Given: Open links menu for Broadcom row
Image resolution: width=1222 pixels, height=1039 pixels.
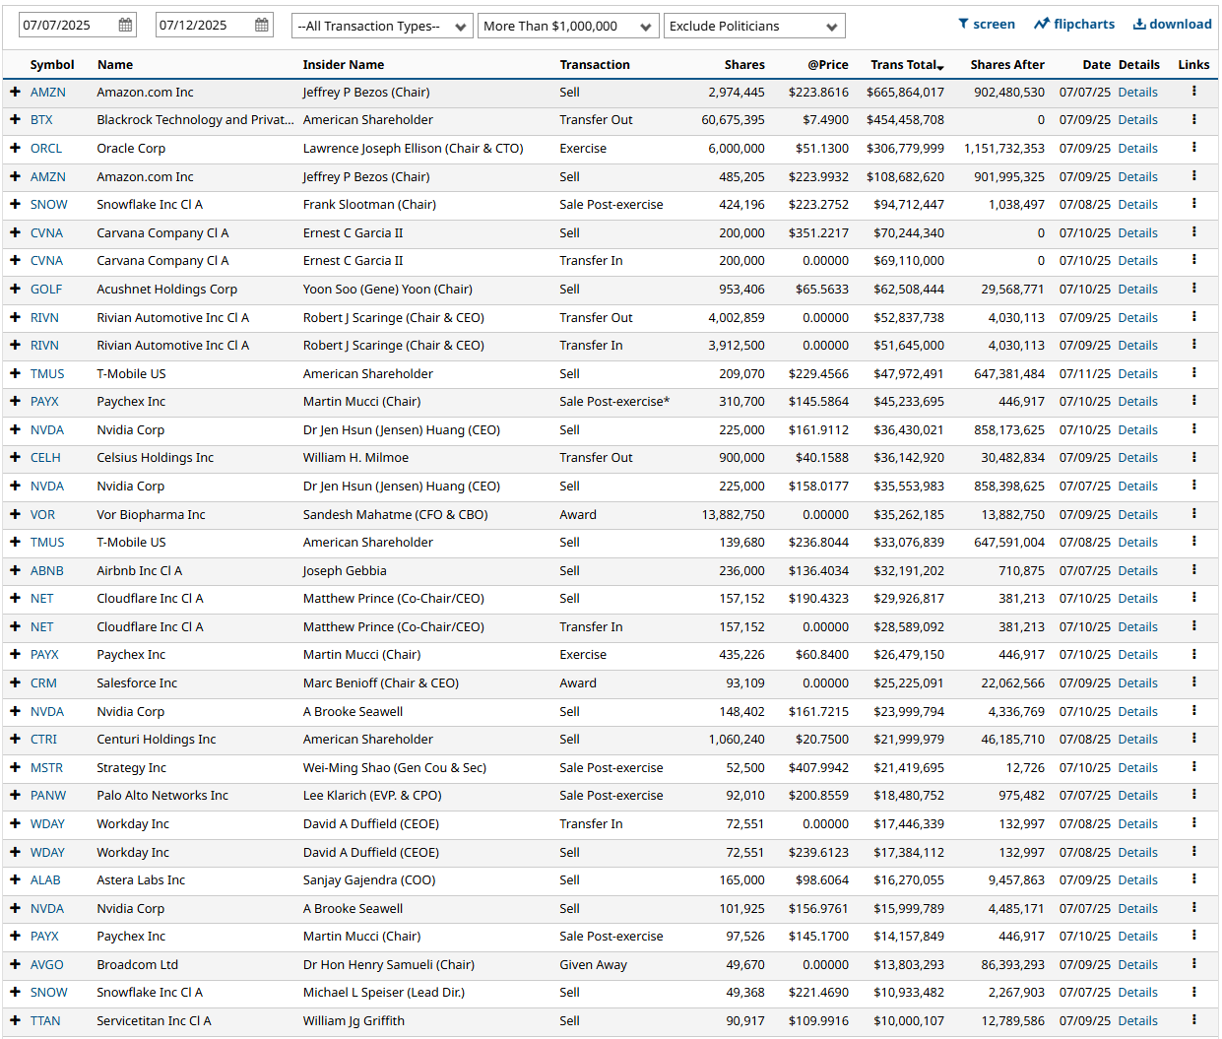Looking at the screenshot, I should tap(1193, 964).
